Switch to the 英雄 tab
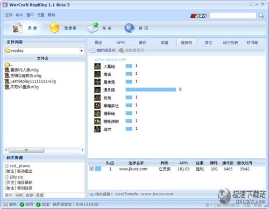The height and width of the screenshot is (209, 269). (x=165, y=43)
